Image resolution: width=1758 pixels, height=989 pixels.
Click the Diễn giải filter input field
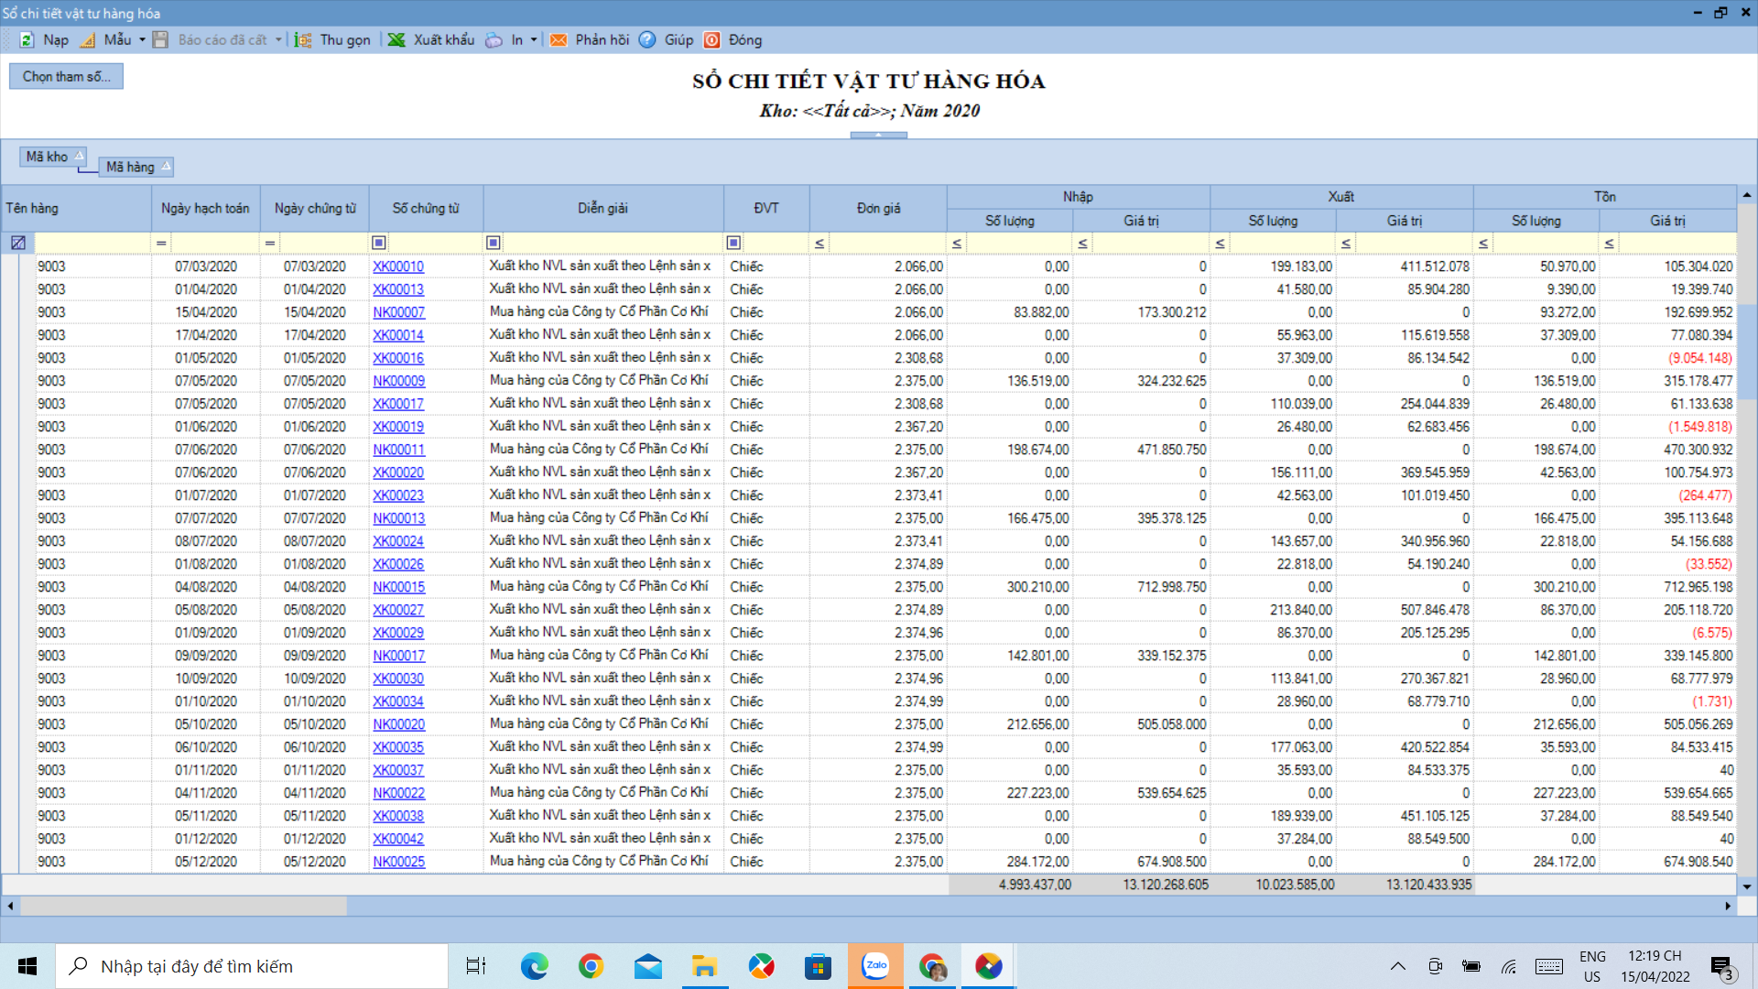point(613,243)
